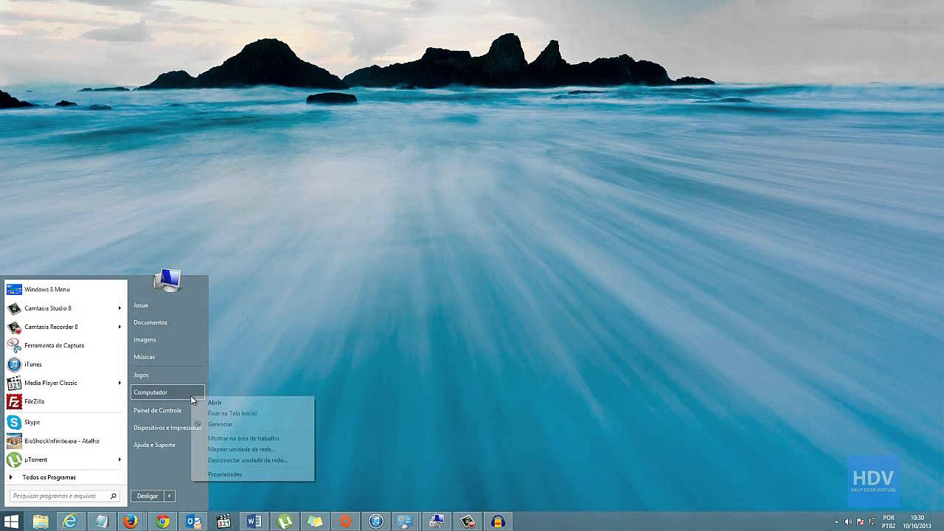Launch Google Chrome from the taskbar
This screenshot has height=531, width=944.
[x=164, y=521]
